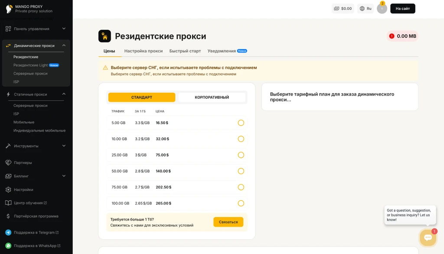Click the red alert icon near 0.00 MB
This screenshot has height=254, width=444.
(392, 36)
